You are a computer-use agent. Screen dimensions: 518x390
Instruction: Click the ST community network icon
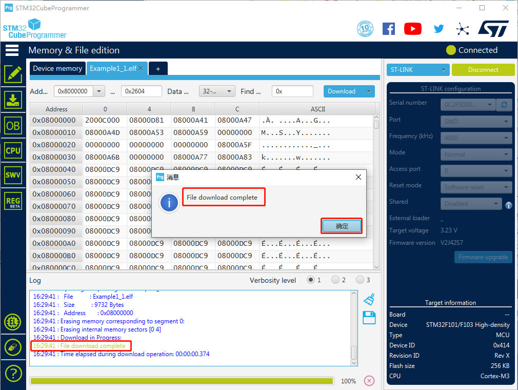463,29
